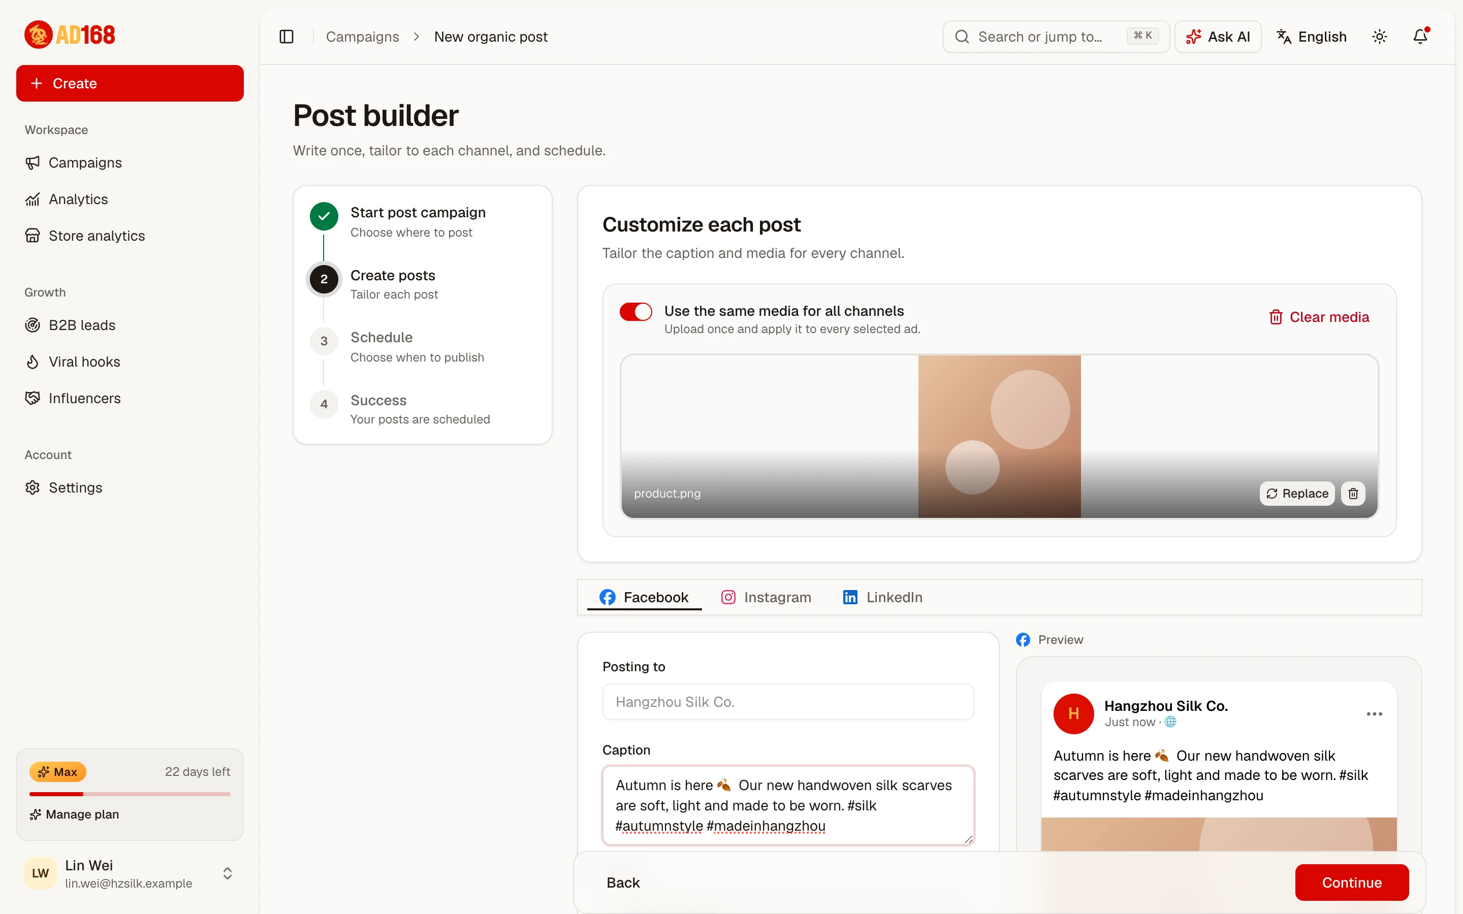The height and width of the screenshot is (914, 1463).
Task: Click the Settings gear icon
Action: pyautogui.click(x=33, y=487)
